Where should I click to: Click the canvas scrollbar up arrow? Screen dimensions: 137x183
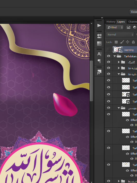point(92,24)
